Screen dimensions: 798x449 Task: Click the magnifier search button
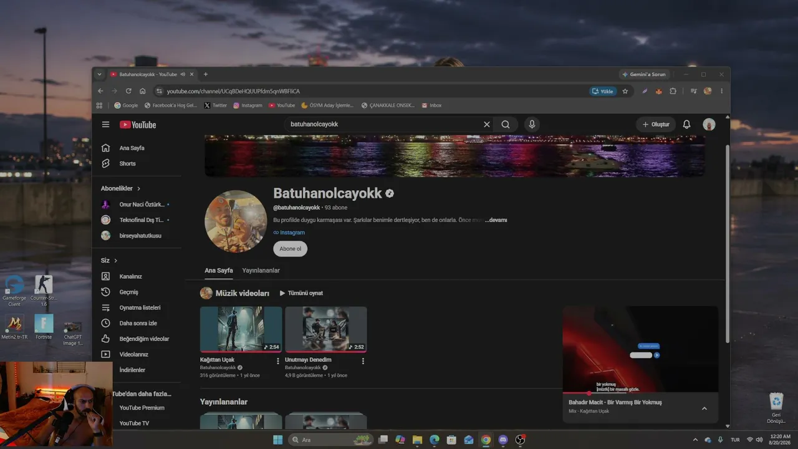point(506,125)
